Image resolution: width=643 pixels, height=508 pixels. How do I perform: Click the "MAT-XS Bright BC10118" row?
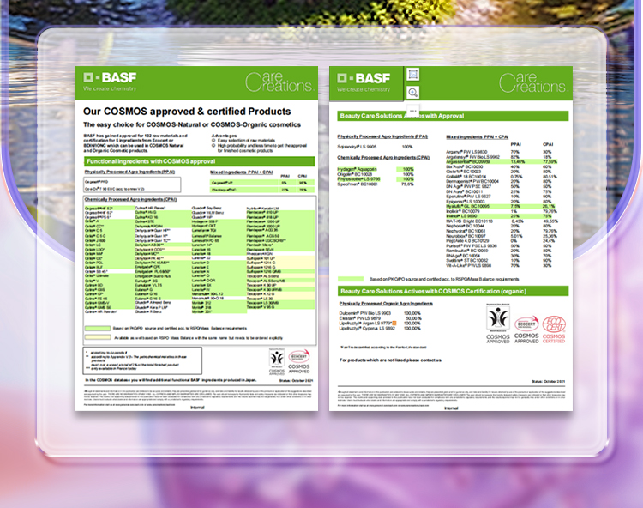point(502,221)
